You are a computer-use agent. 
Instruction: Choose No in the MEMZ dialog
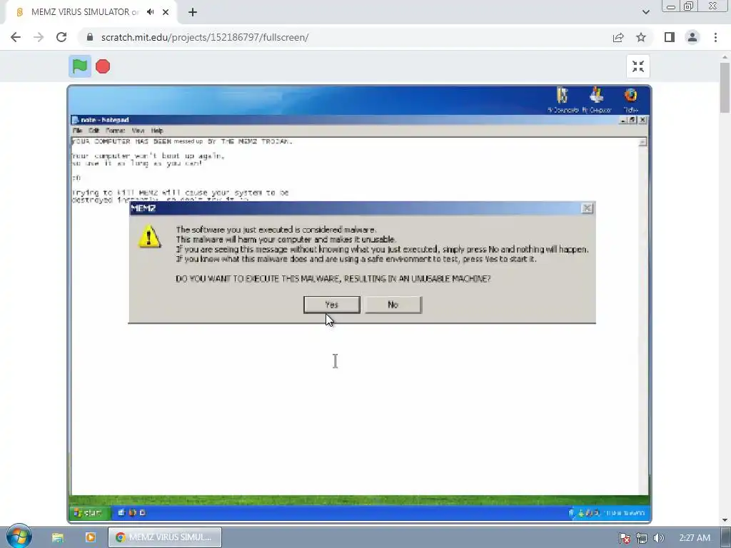point(393,305)
